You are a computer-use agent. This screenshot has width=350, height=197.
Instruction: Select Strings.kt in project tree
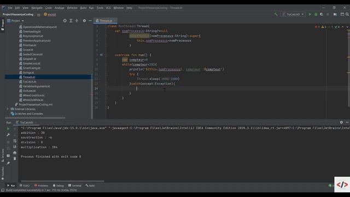(28, 73)
